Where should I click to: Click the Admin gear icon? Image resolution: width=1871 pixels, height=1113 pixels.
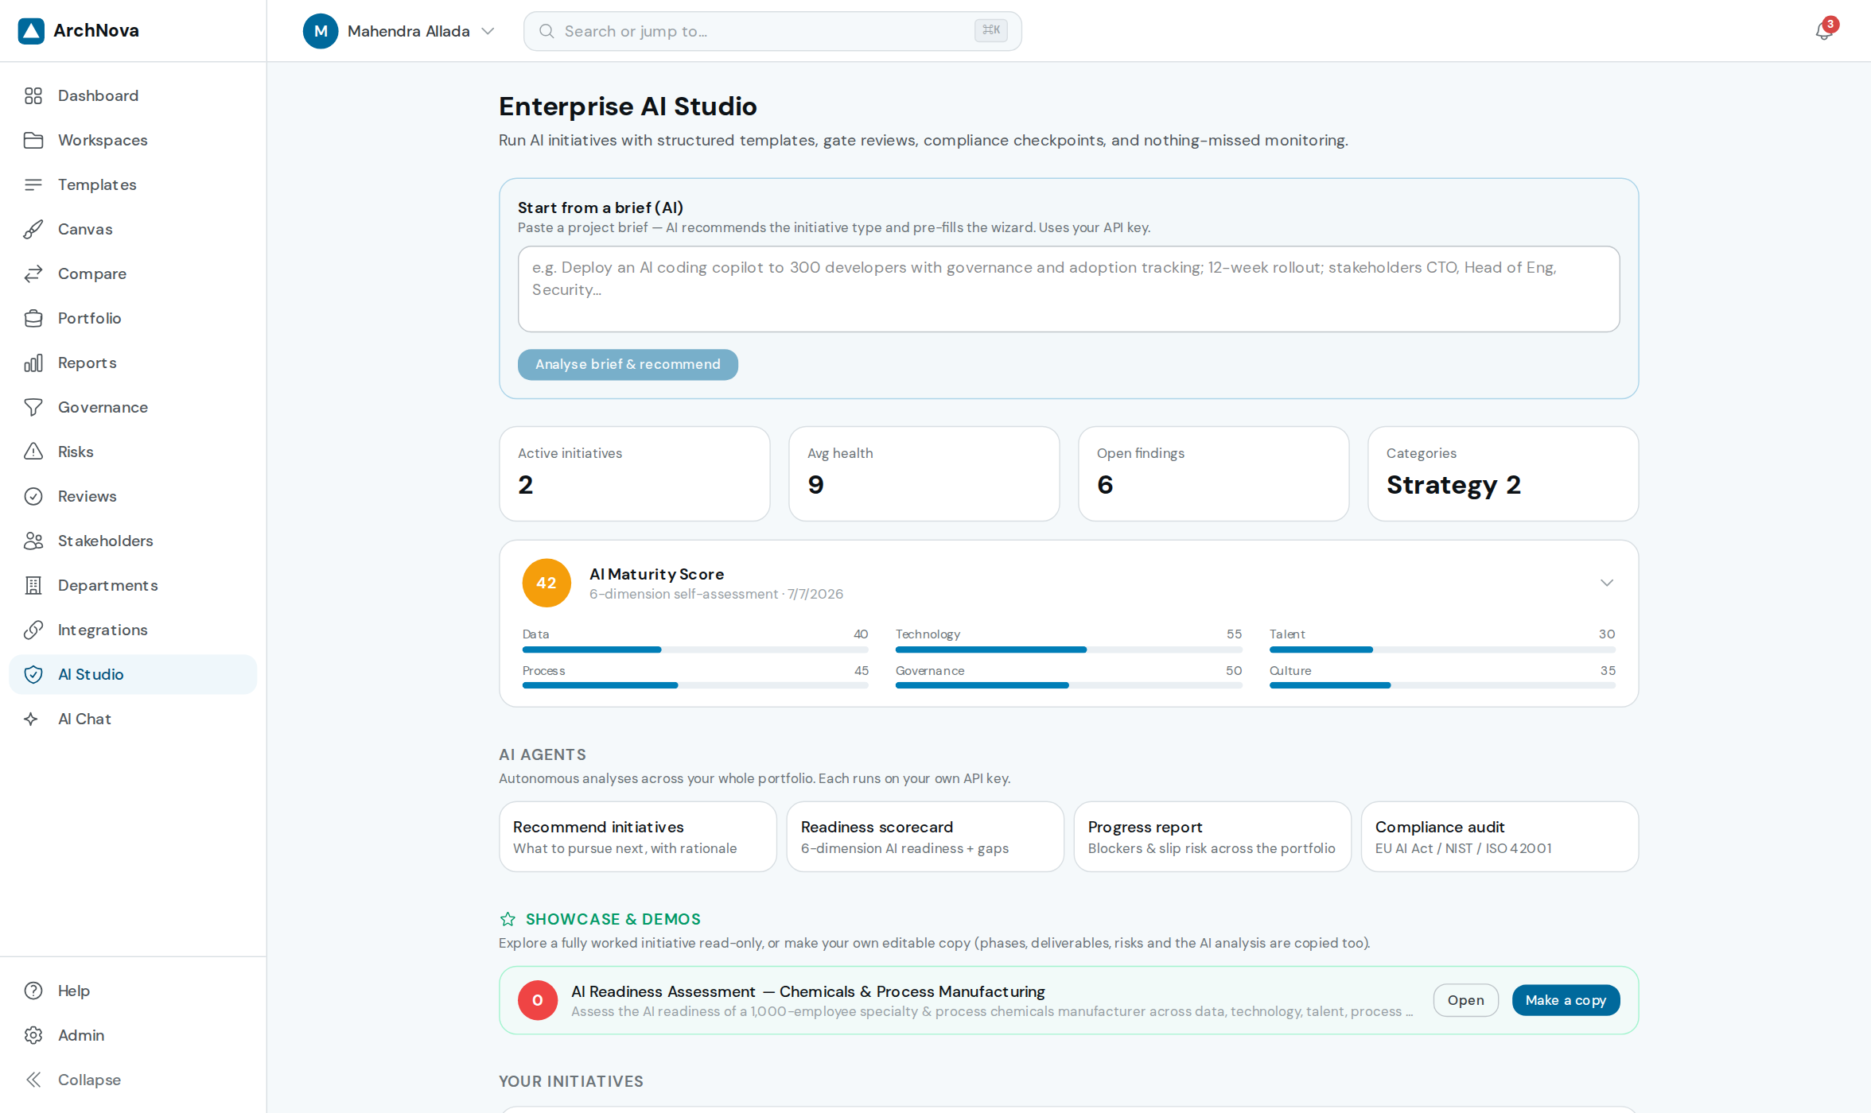pos(33,1035)
